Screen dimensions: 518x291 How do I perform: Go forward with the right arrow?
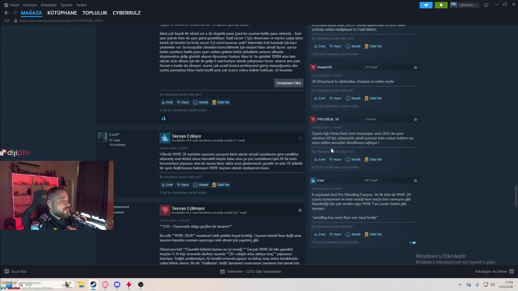[15, 13]
